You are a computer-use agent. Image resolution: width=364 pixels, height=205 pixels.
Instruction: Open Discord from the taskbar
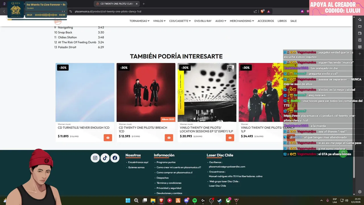point(186,200)
